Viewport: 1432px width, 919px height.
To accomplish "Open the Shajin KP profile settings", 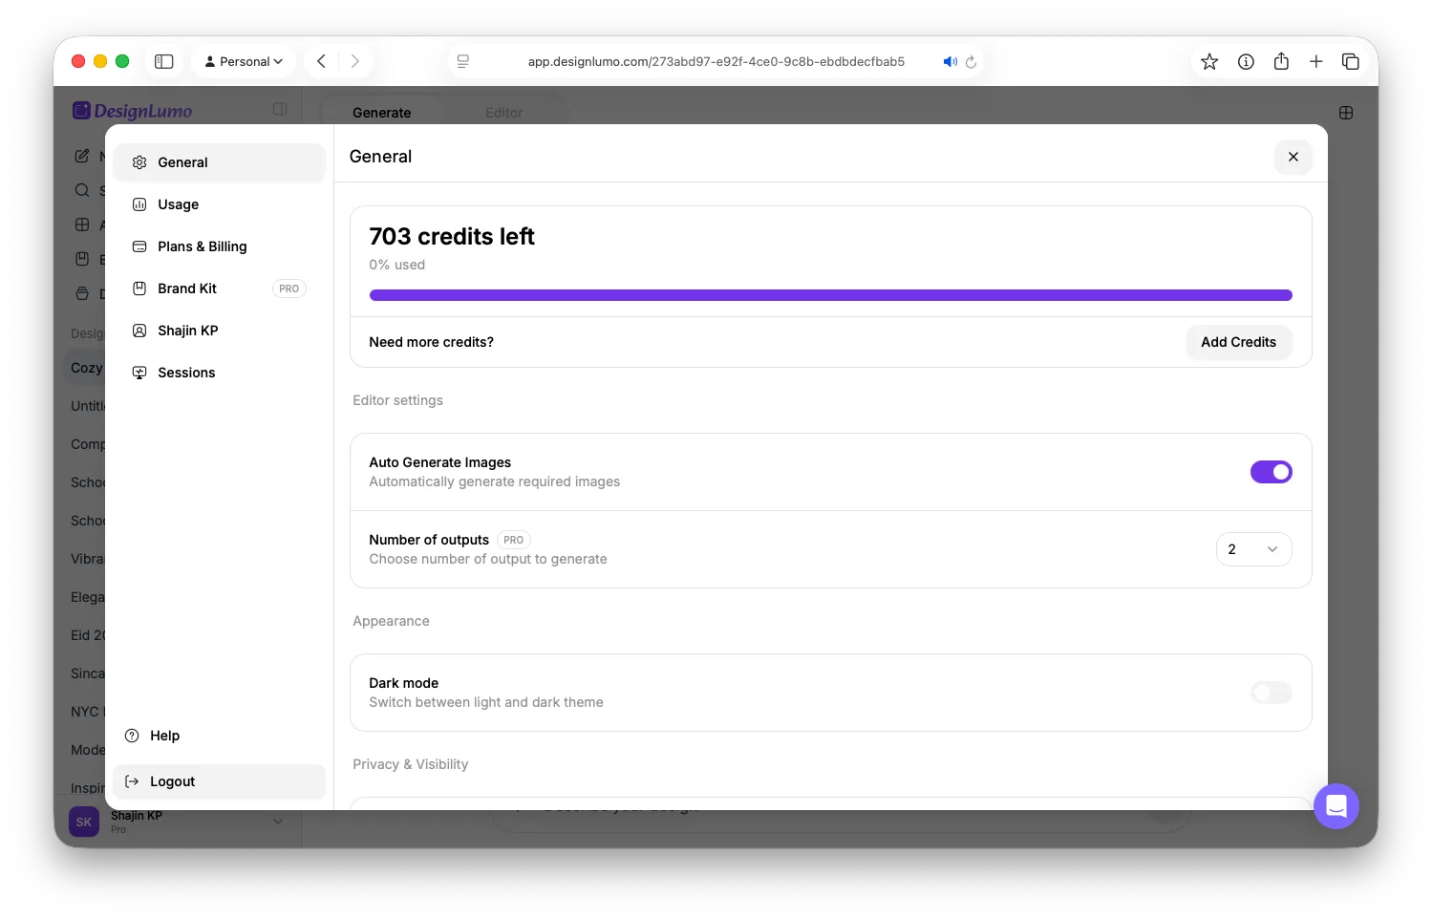I will [x=219, y=331].
